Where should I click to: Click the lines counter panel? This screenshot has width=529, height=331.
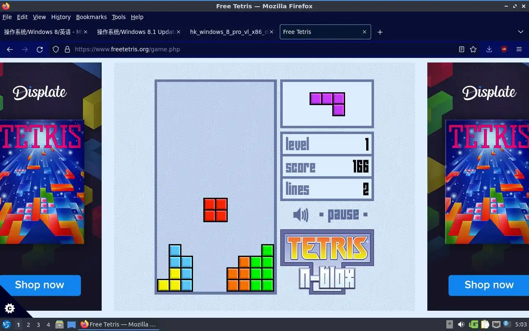coord(327,189)
